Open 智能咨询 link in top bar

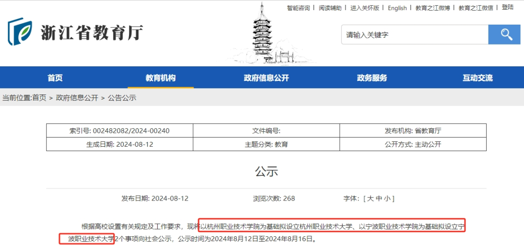298,8
